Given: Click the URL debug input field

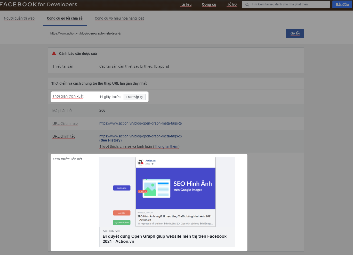Looking at the screenshot, I should point(166,33).
